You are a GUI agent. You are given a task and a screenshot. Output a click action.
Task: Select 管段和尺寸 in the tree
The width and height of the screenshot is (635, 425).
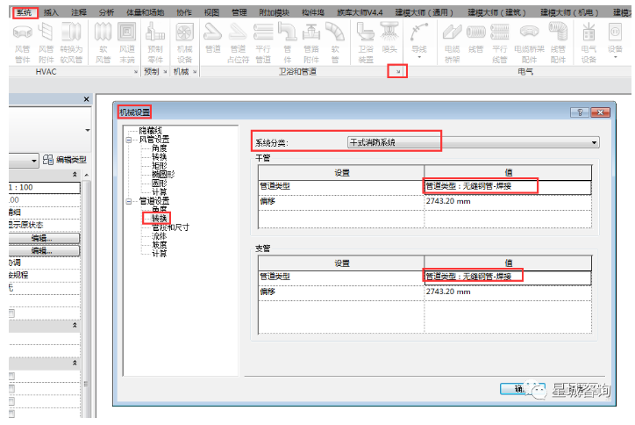click(x=170, y=227)
